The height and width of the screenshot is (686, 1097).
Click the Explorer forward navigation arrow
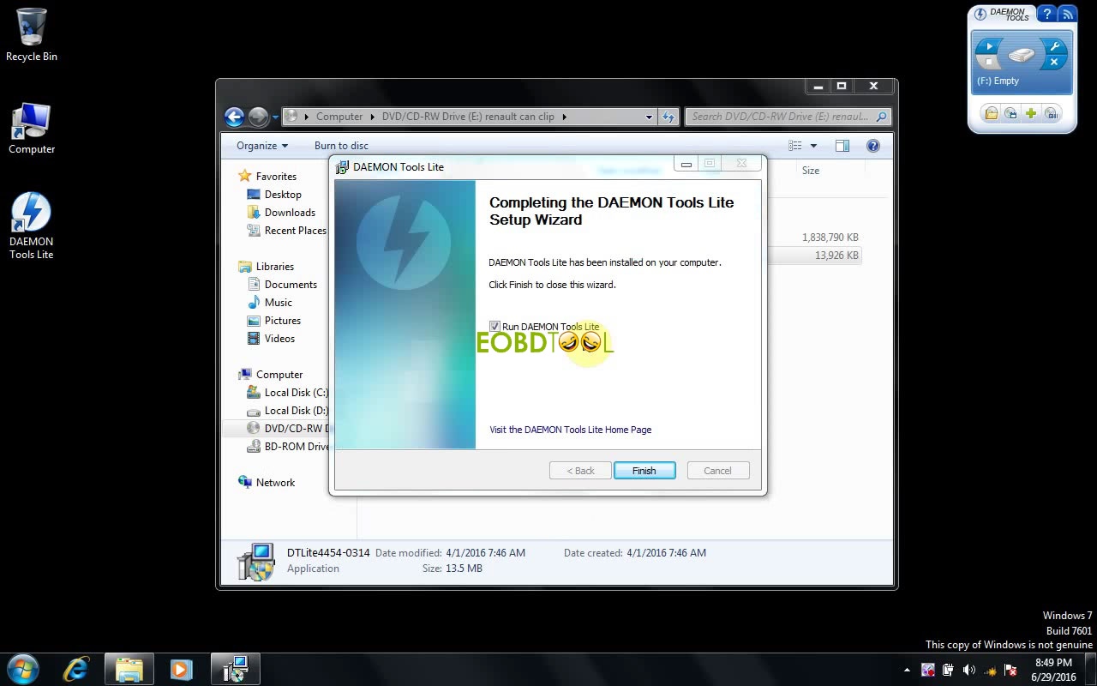pos(258,117)
